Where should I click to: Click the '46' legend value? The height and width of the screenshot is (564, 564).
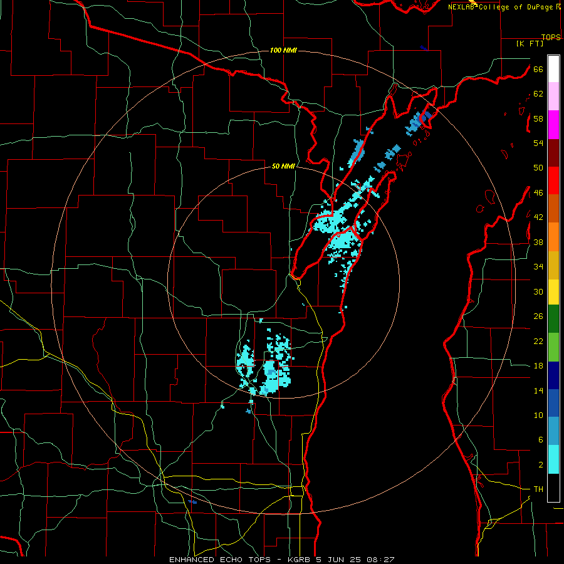(538, 192)
